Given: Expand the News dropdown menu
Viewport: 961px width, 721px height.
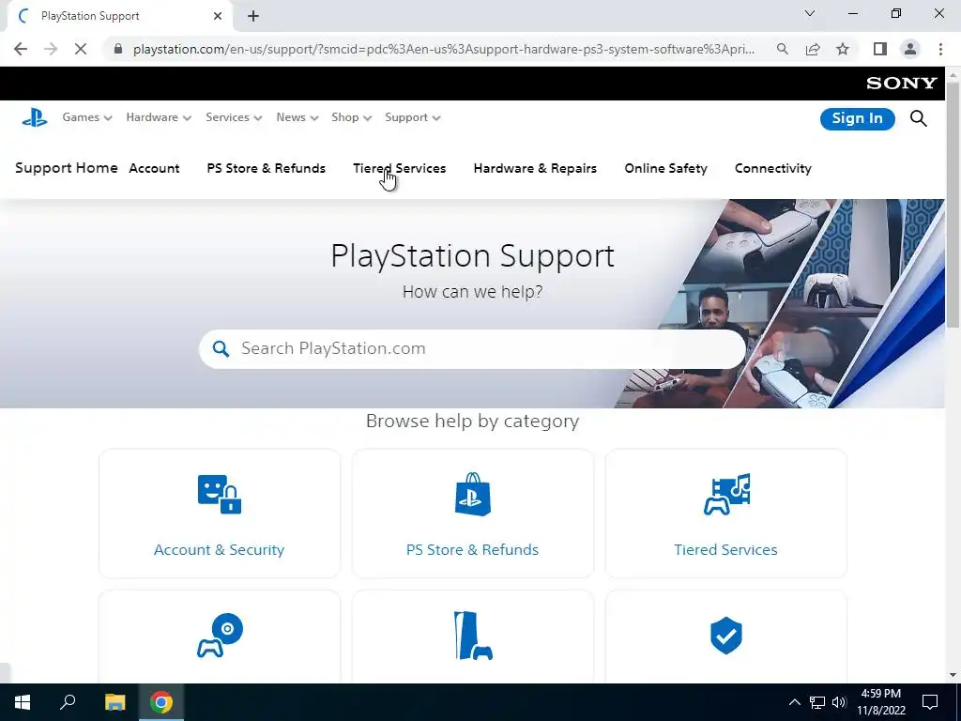Looking at the screenshot, I should click(x=297, y=117).
